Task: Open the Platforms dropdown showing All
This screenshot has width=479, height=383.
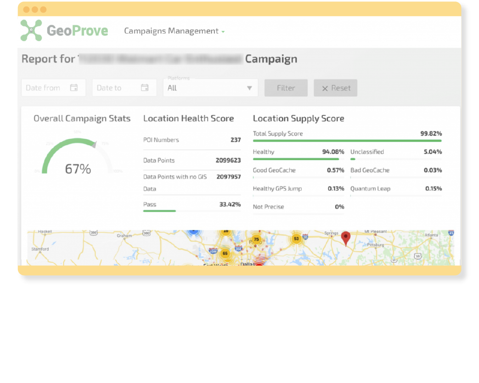Action: pos(210,88)
